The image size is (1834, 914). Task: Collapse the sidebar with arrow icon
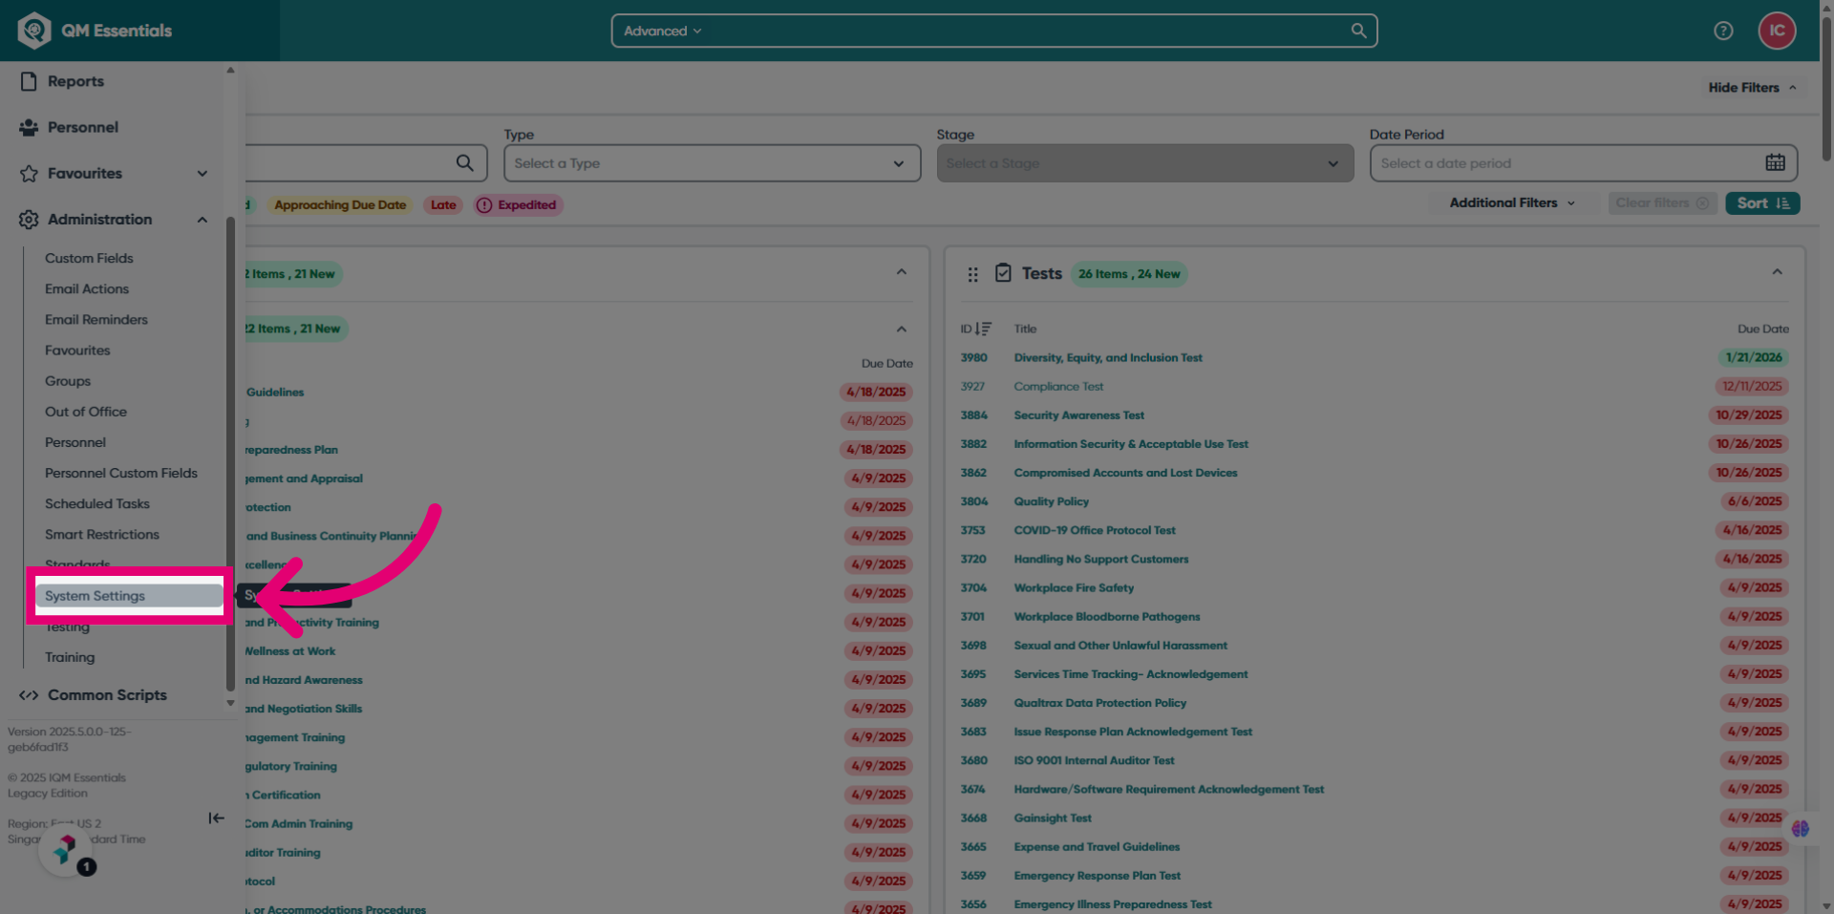[217, 818]
